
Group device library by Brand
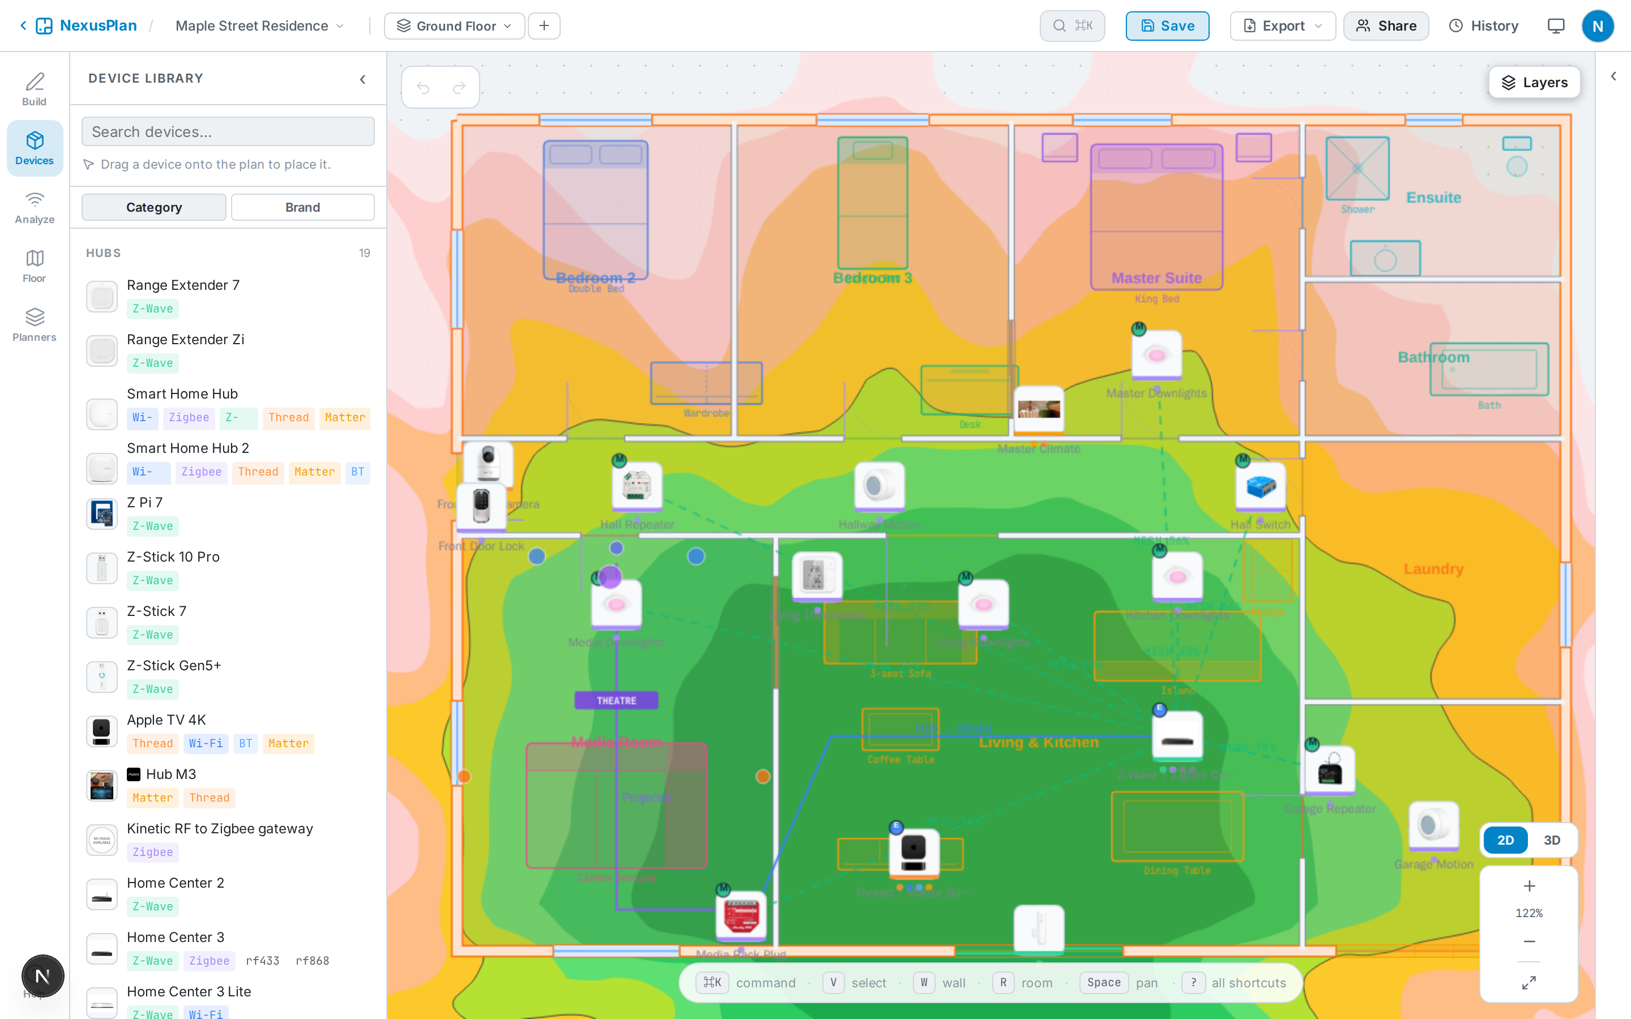pos(302,207)
